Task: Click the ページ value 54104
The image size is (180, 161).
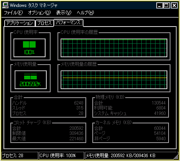Action: click(160, 133)
